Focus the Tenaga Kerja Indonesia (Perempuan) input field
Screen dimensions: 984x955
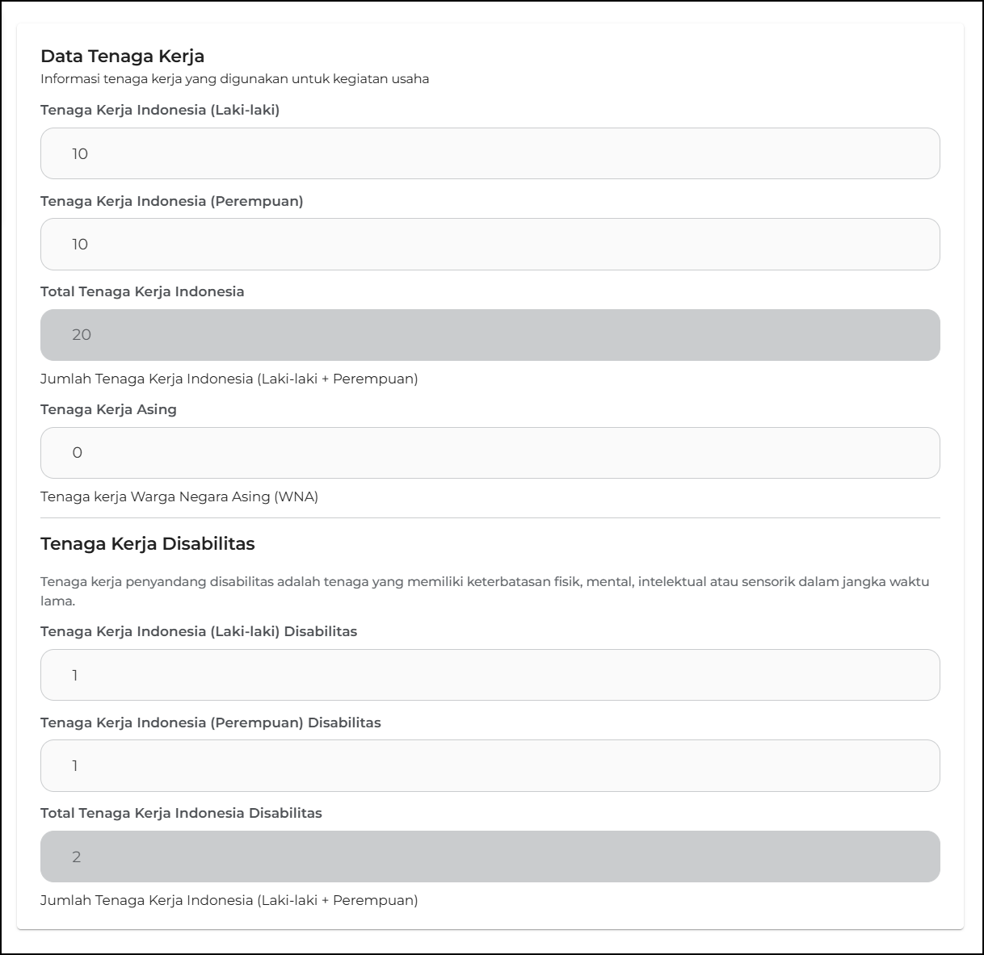click(x=490, y=244)
